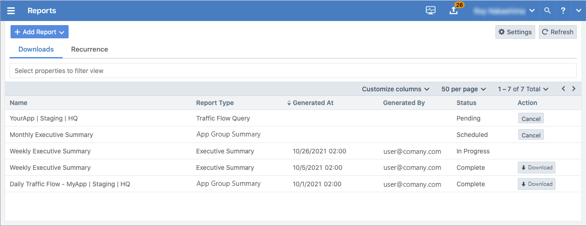Image resolution: width=586 pixels, height=226 pixels.
Task: Open the Add Report dropdown
Action: tap(39, 32)
